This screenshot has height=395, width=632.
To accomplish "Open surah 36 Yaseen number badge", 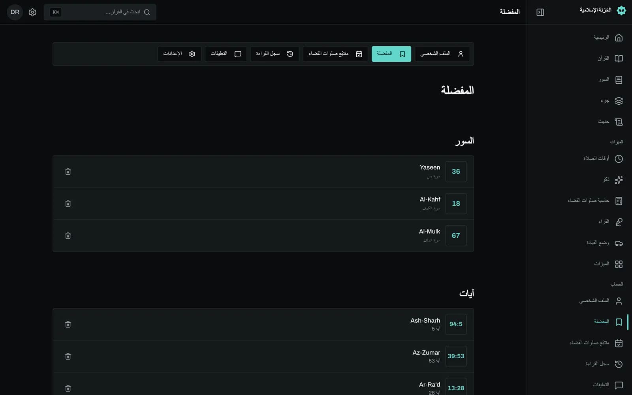I will 456,171.
